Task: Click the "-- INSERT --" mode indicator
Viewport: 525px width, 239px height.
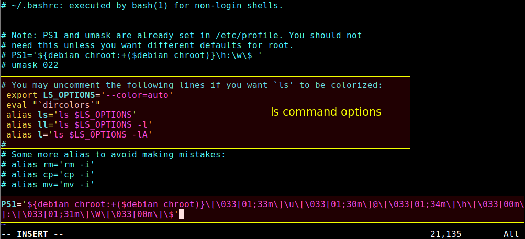Action: tap(32, 234)
